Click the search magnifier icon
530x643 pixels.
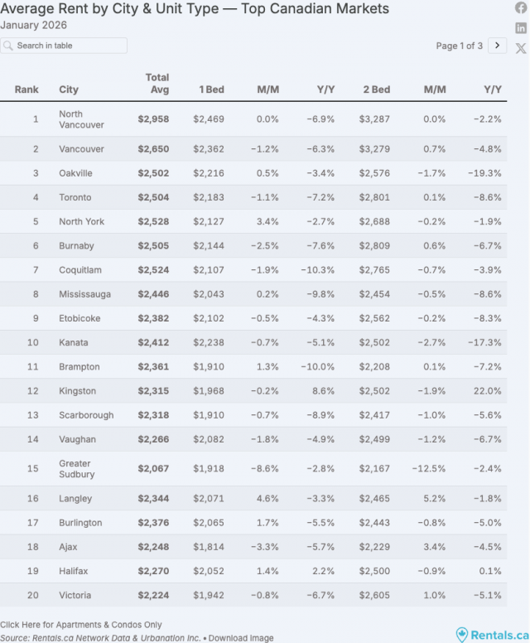pyautogui.click(x=8, y=46)
